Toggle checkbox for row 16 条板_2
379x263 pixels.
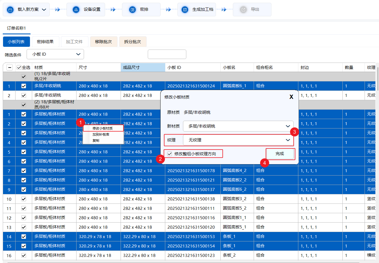click(x=24, y=255)
